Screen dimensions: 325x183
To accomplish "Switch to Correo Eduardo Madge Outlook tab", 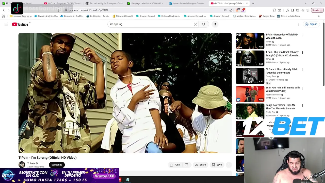I will coord(187,3).
